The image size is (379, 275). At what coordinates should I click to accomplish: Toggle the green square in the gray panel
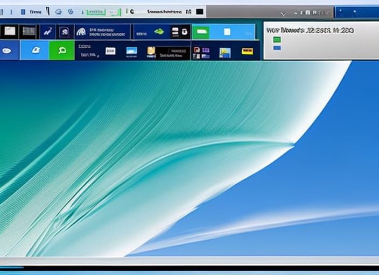[x=277, y=40]
